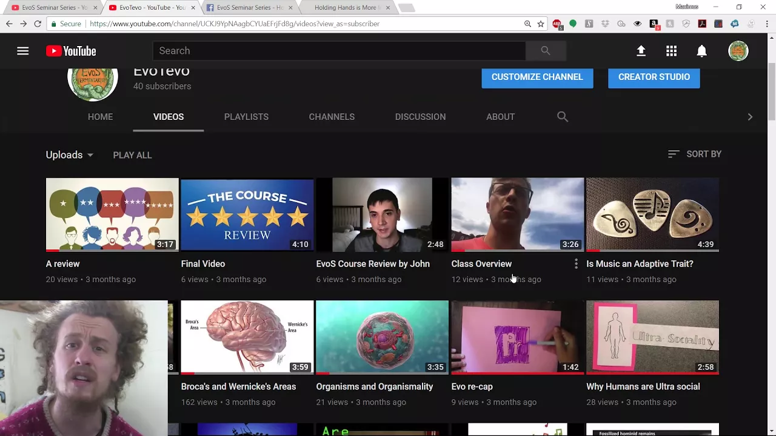Viewport: 776px width, 436px height.
Task: Open a new browser tab
Action: click(x=407, y=8)
